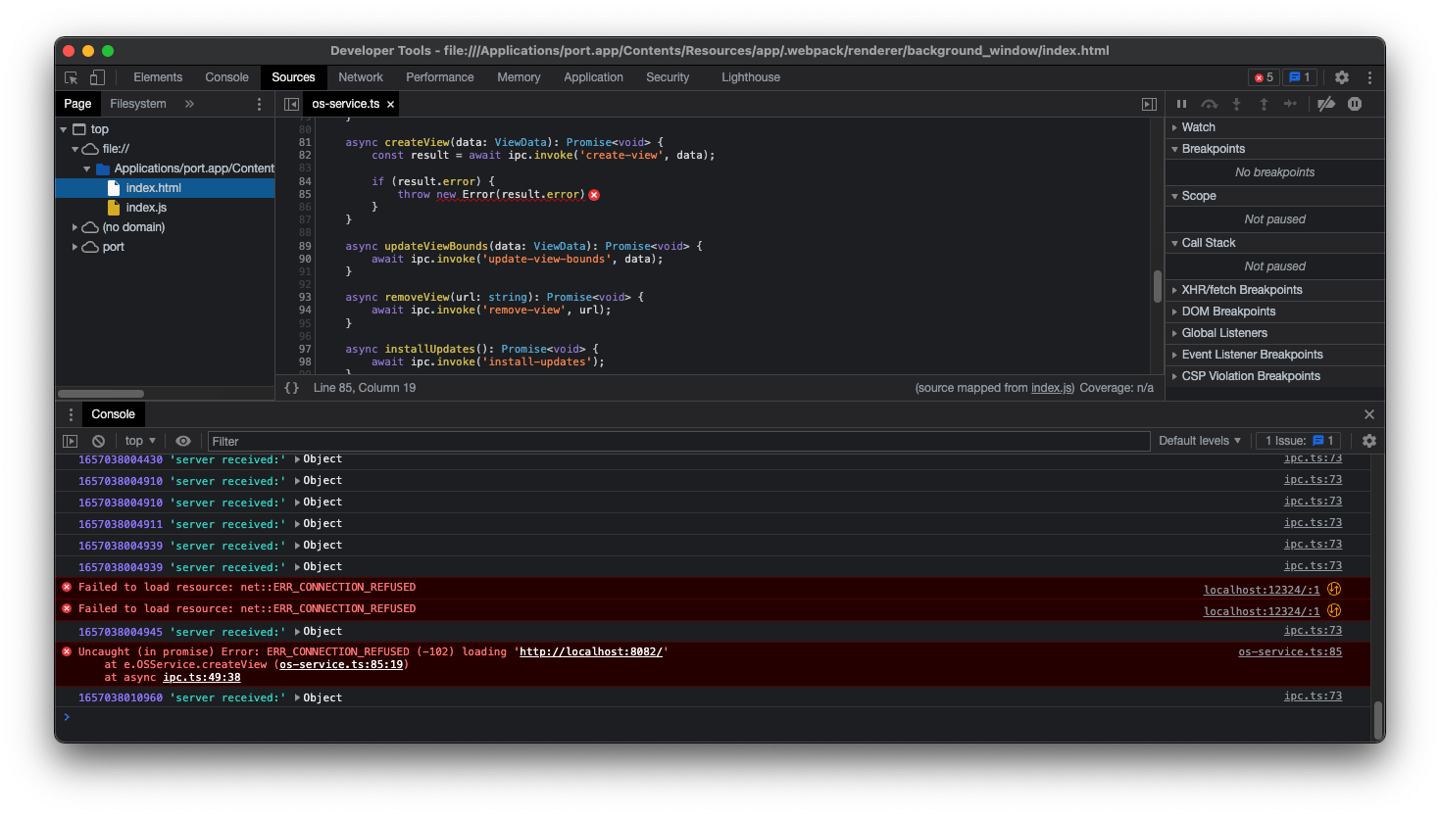The height and width of the screenshot is (815, 1440).
Task: Pause script execution
Action: 1181,104
